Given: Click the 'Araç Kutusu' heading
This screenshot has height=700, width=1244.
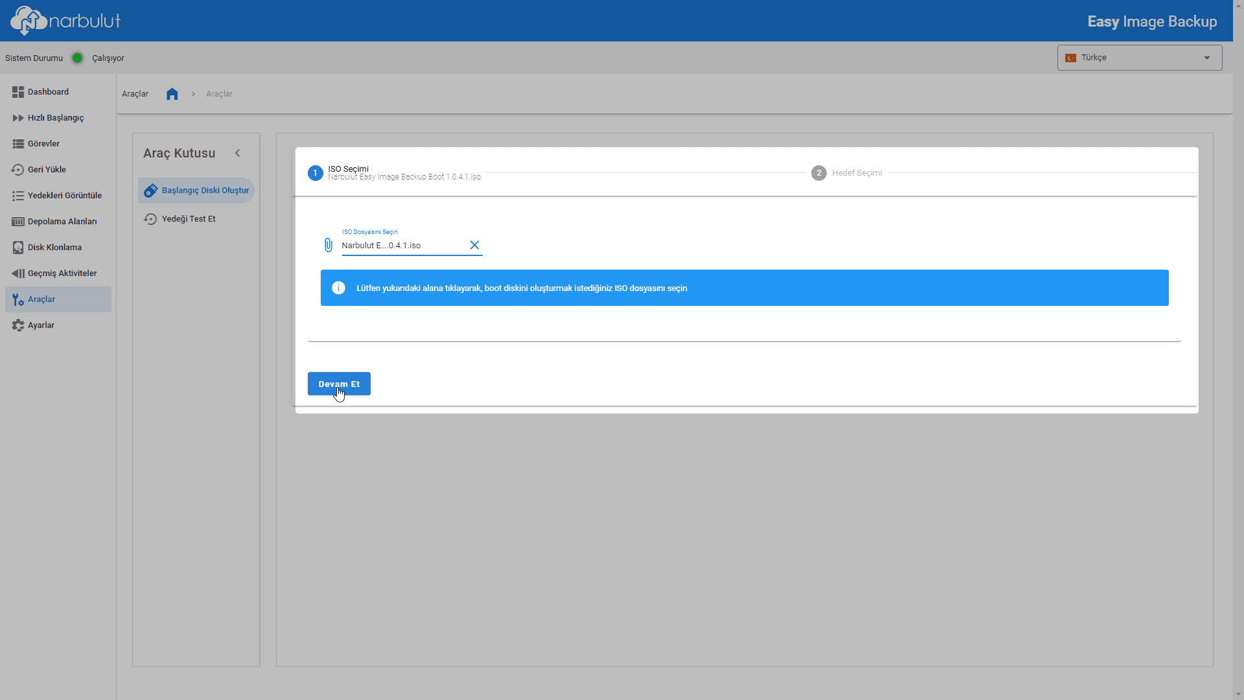Looking at the screenshot, I should click(x=179, y=153).
